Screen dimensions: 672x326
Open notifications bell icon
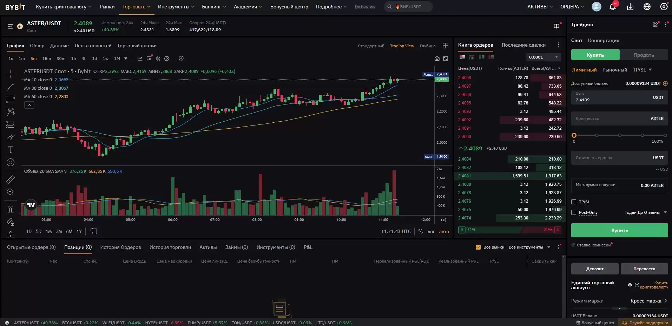tap(613, 7)
